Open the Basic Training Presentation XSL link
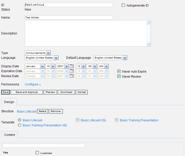The height and width of the screenshot is (156, 185). click(45, 125)
